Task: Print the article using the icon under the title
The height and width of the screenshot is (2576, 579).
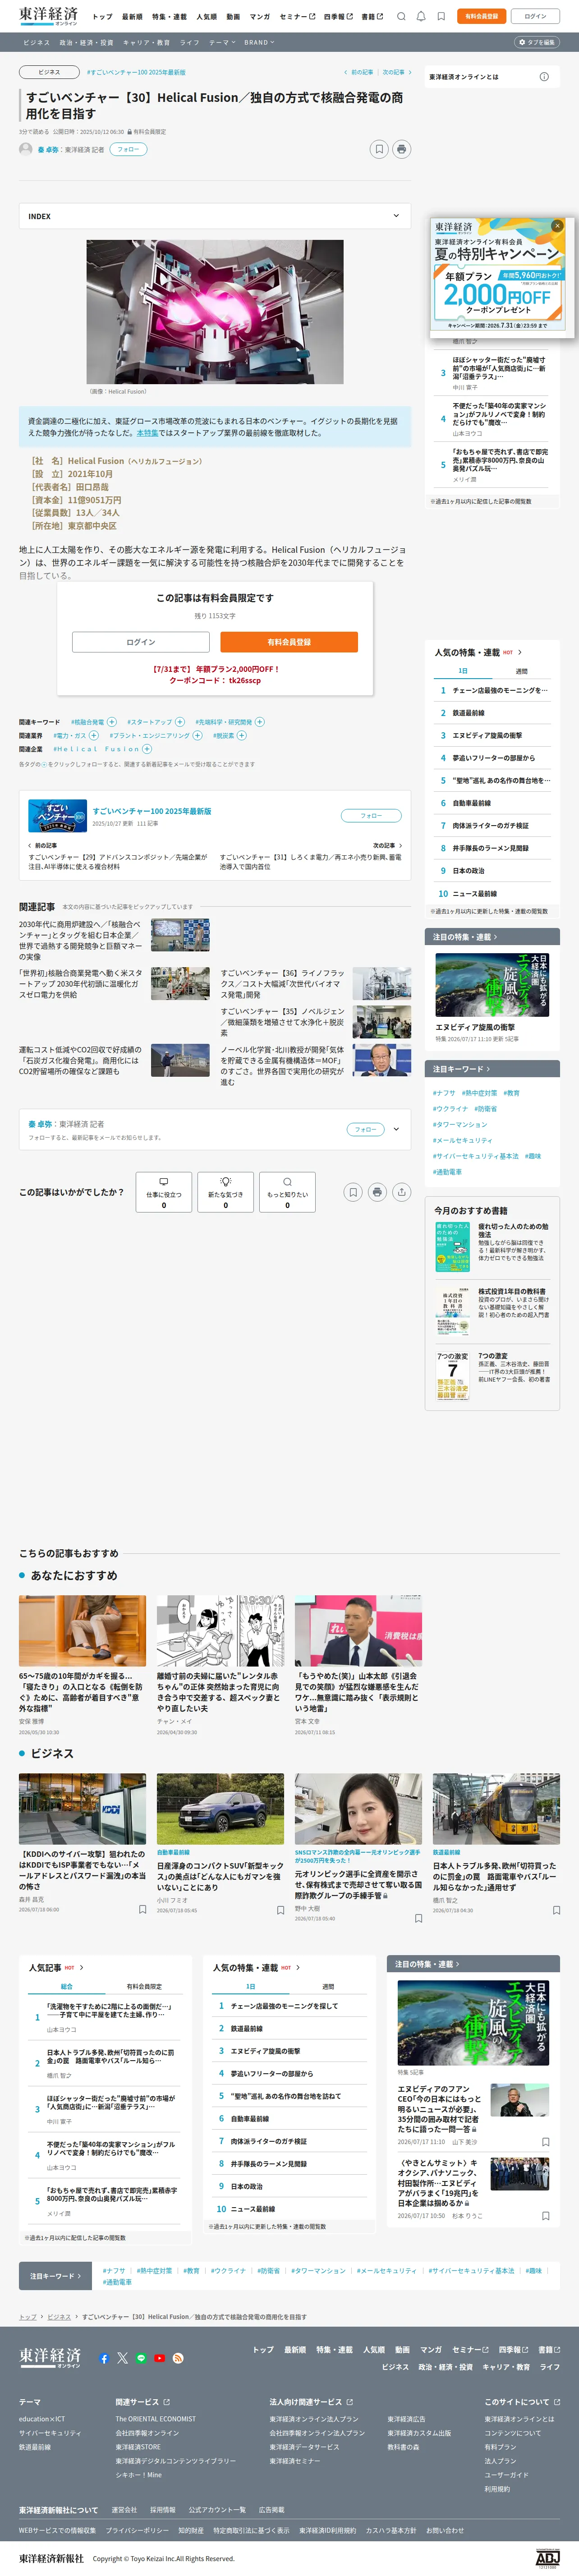Action: [x=402, y=149]
